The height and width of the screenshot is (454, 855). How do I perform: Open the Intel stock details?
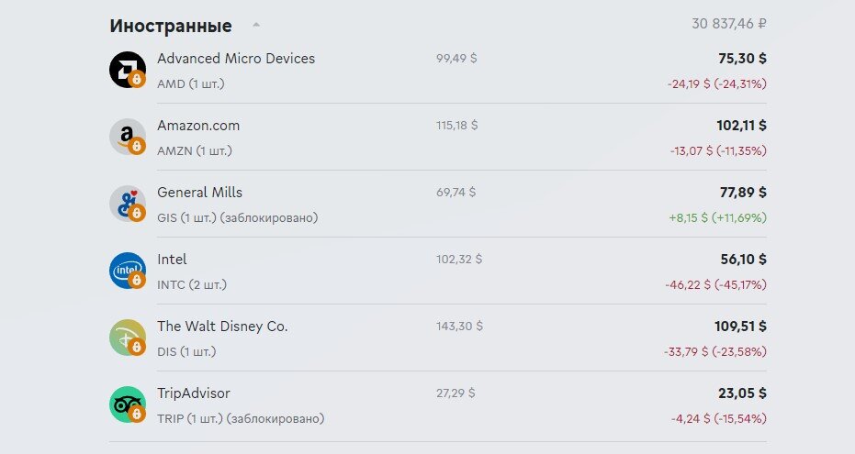(x=438, y=271)
